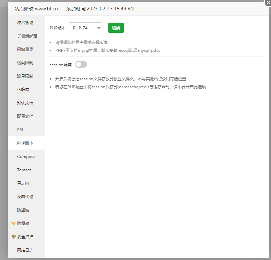Screen dimensions: 271x260
Task: Open the 流量限制 settings tab
Action: coord(25,76)
